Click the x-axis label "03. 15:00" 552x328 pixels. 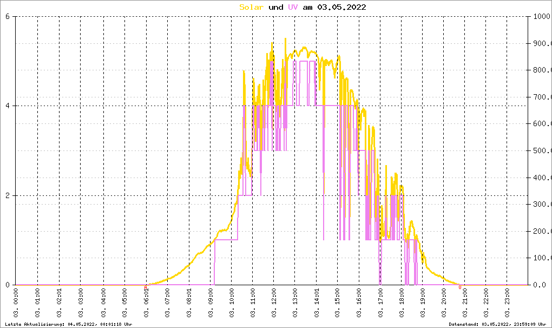tap(338, 303)
